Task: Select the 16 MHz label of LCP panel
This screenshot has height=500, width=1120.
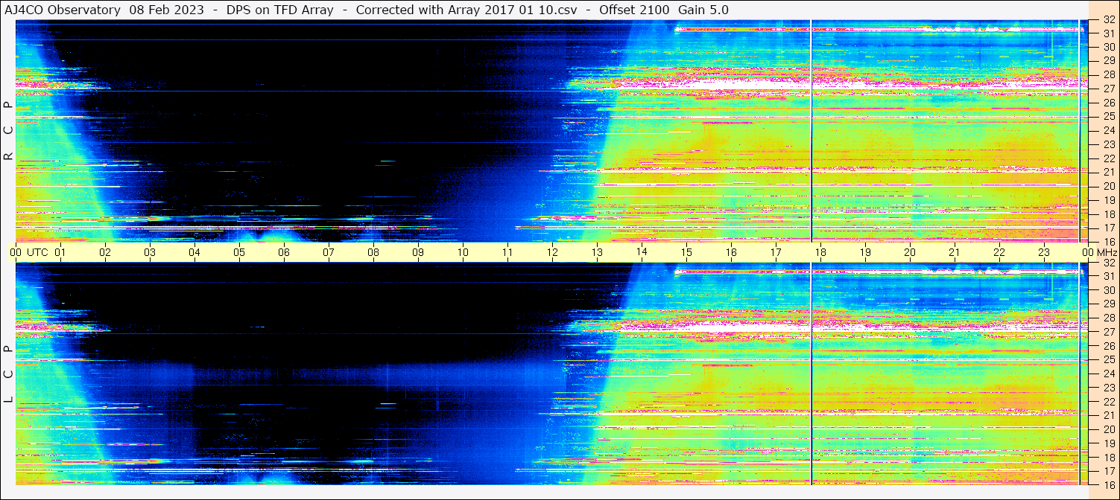Action: click(1109, 485)
